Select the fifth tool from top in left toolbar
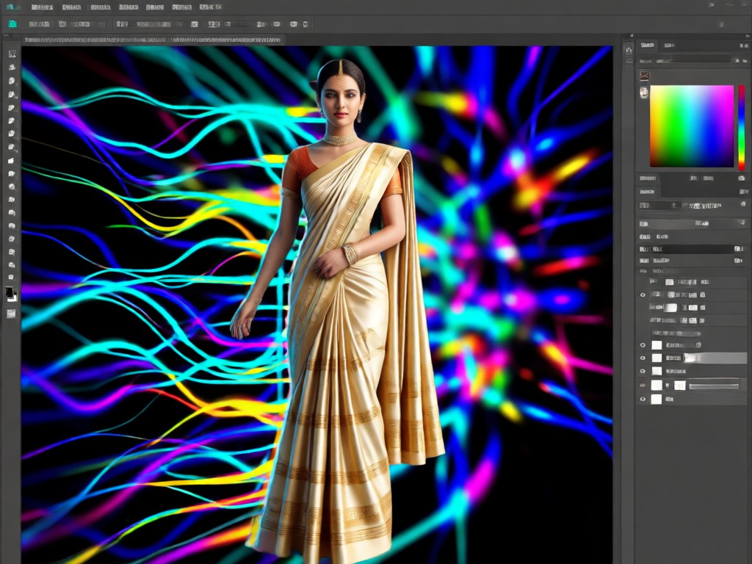 point(12,108)
